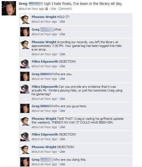The height and width of the screenshot is (167, 142).
Task: Click Greg's avatar beside 'Who are you.' comment
Action: (x=25, y=76)
